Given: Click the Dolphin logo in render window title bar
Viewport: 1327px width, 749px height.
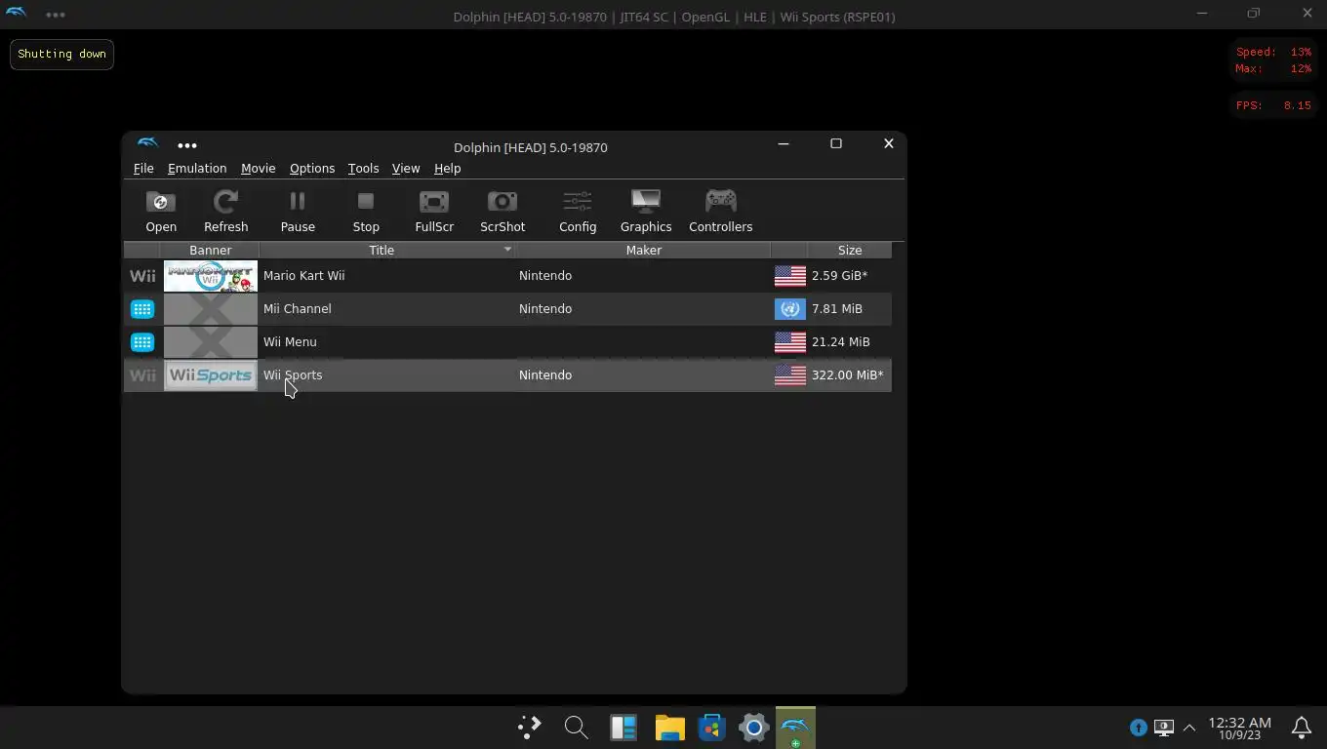Looking at the screenshot, I should [16, 13].
